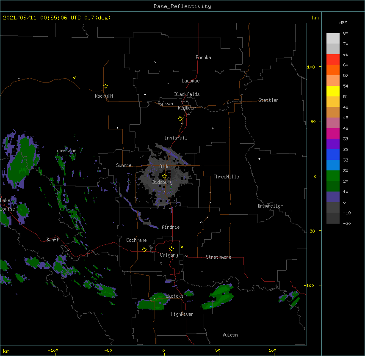Click the dBZ legend heading
365x356 pixels.
(x=343, y=22)
